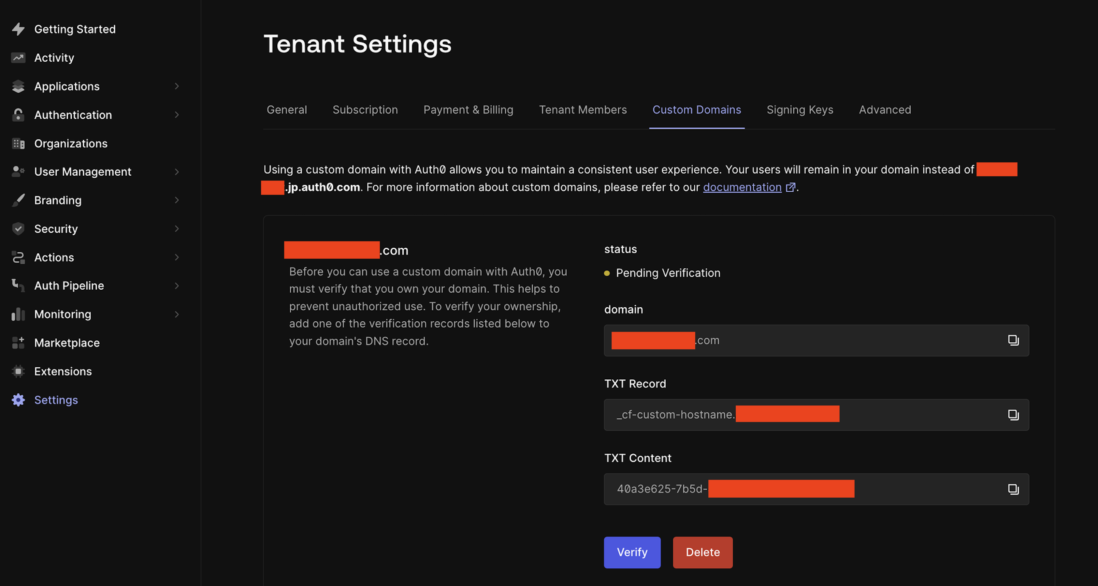Open the documentation link
The width and height of the screenshot is (1098, 586).
(742, 187)
